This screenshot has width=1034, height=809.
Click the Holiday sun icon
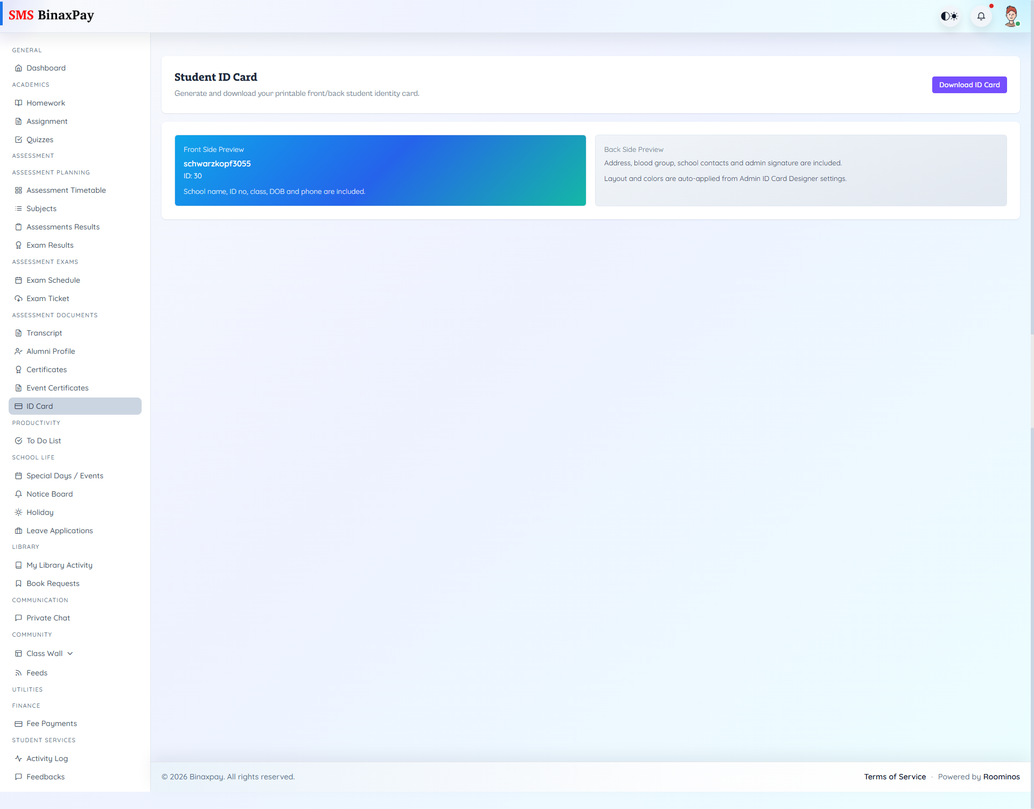point(18,512)
